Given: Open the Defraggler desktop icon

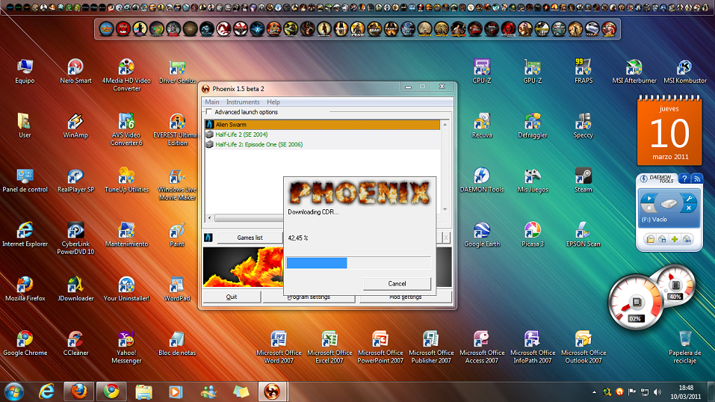Looking at the screenshot, I should tap(532, 126).
